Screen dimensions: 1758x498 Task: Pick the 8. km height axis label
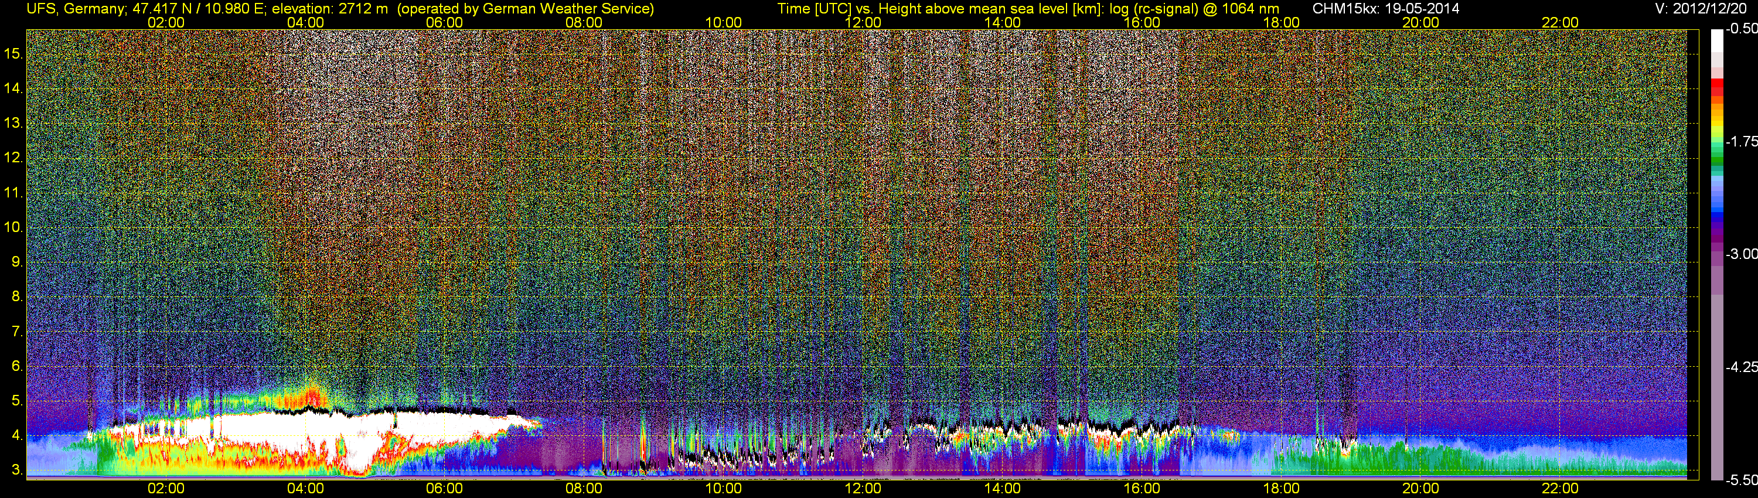coord(17,297)
